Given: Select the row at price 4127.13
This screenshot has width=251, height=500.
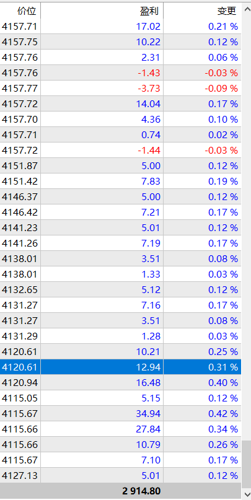Looking at the screenshot, I should [x=121, y=476].
